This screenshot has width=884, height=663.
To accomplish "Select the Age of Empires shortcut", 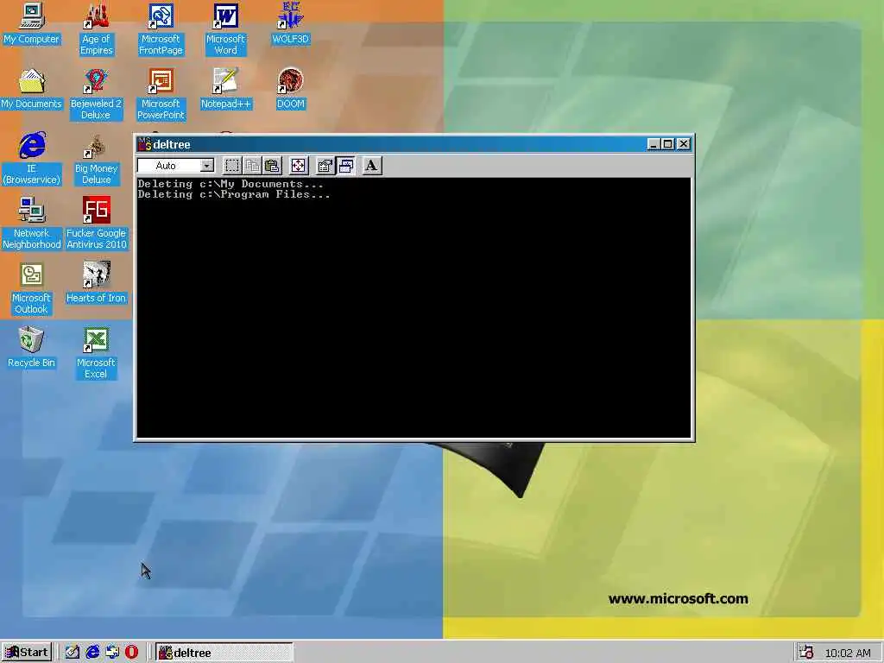I will click(96, 29).
